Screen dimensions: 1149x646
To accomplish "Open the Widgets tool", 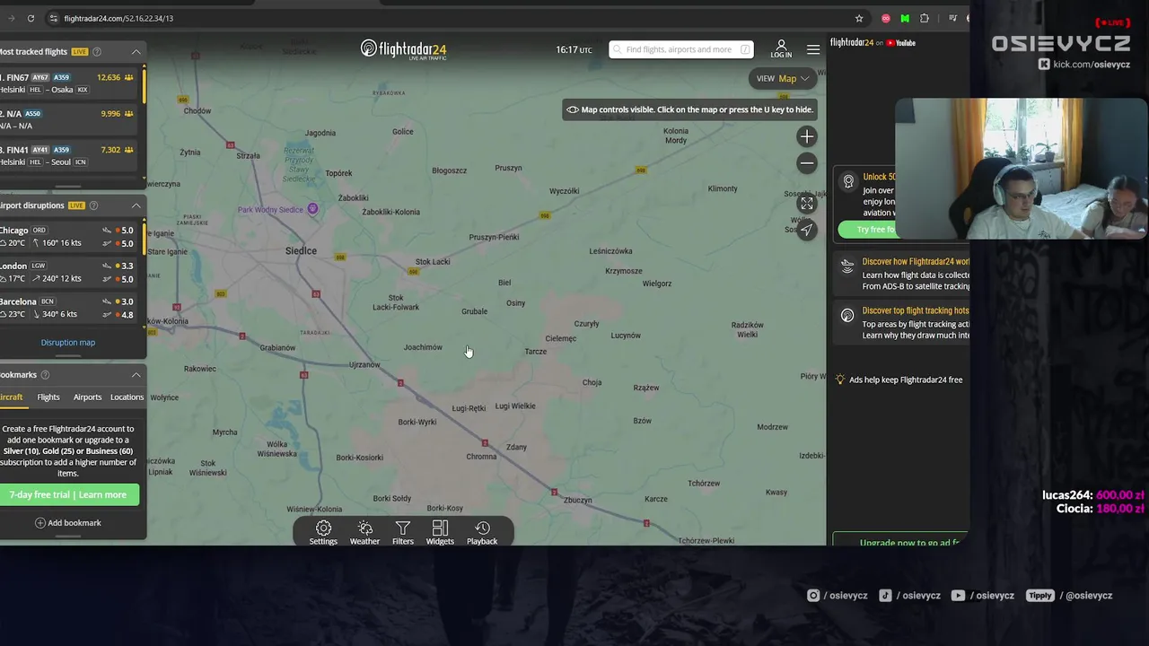I will [440, 532].
